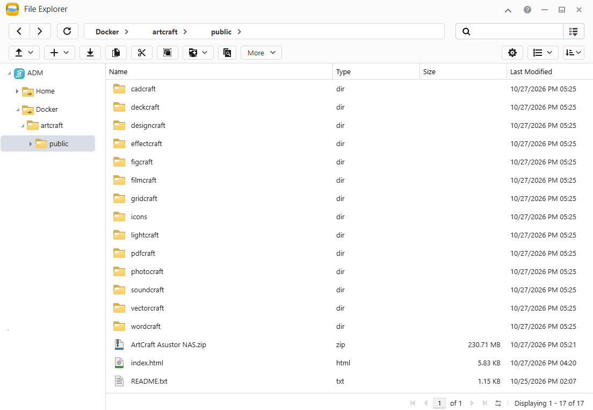Select Home in the folder tree
Screen dimensions: 593x410
(x=45, y=91)
